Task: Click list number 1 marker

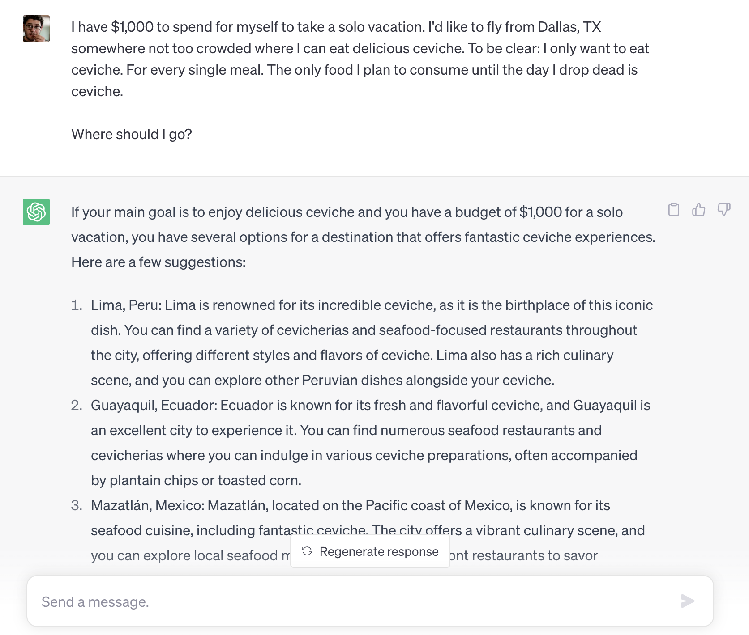Action: click(x=77, y=305)
